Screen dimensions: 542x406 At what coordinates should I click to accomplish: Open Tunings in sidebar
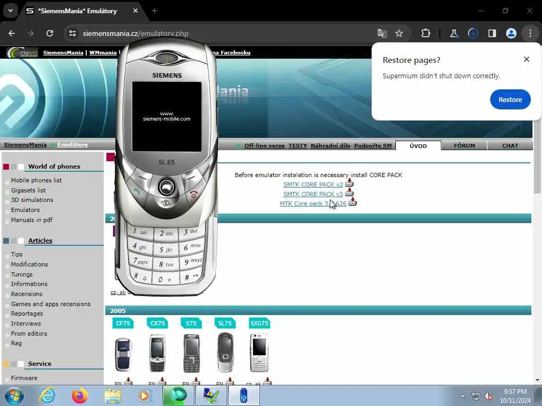tap(22, 274)
